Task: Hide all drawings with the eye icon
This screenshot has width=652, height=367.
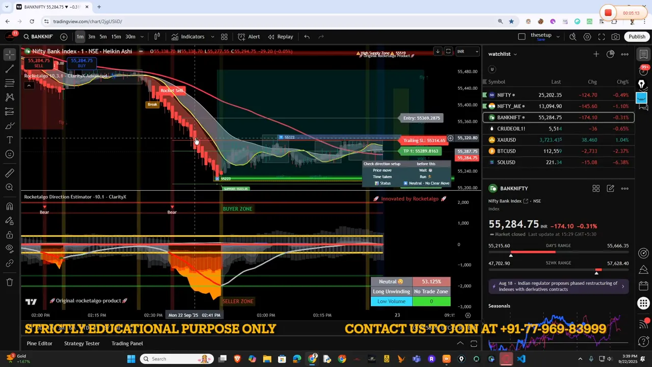Action: pos(10,248)
